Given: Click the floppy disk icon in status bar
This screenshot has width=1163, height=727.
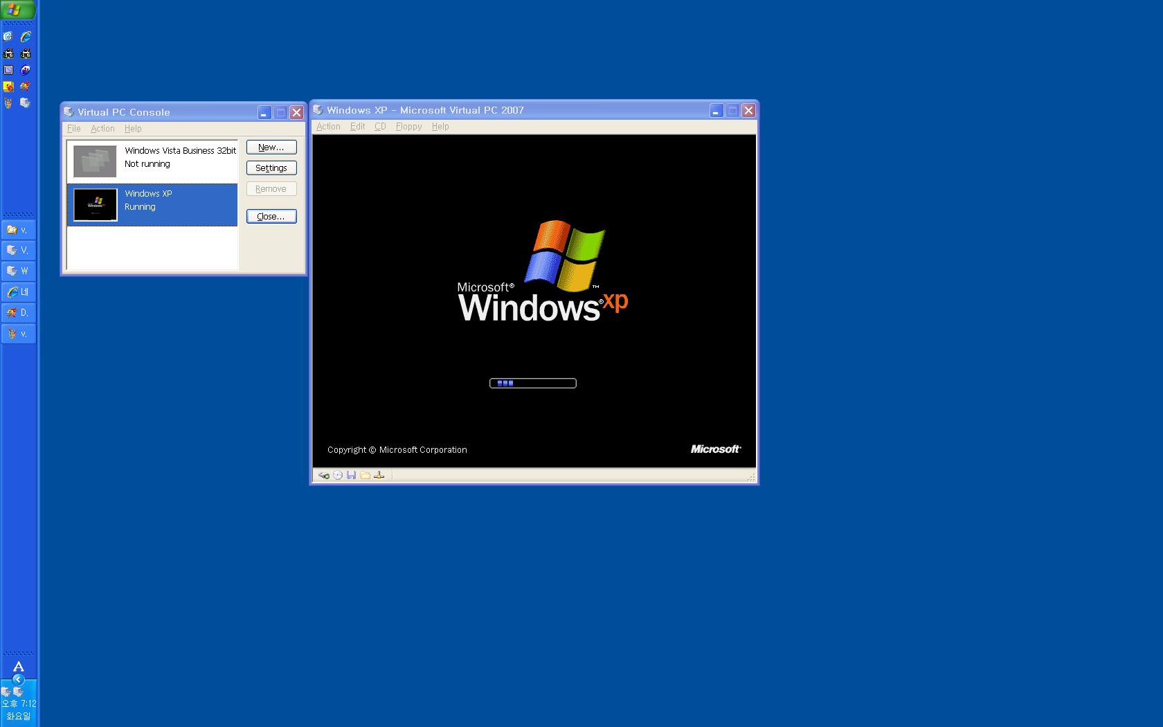Looking at the screenshot, I should click(351, 475).
